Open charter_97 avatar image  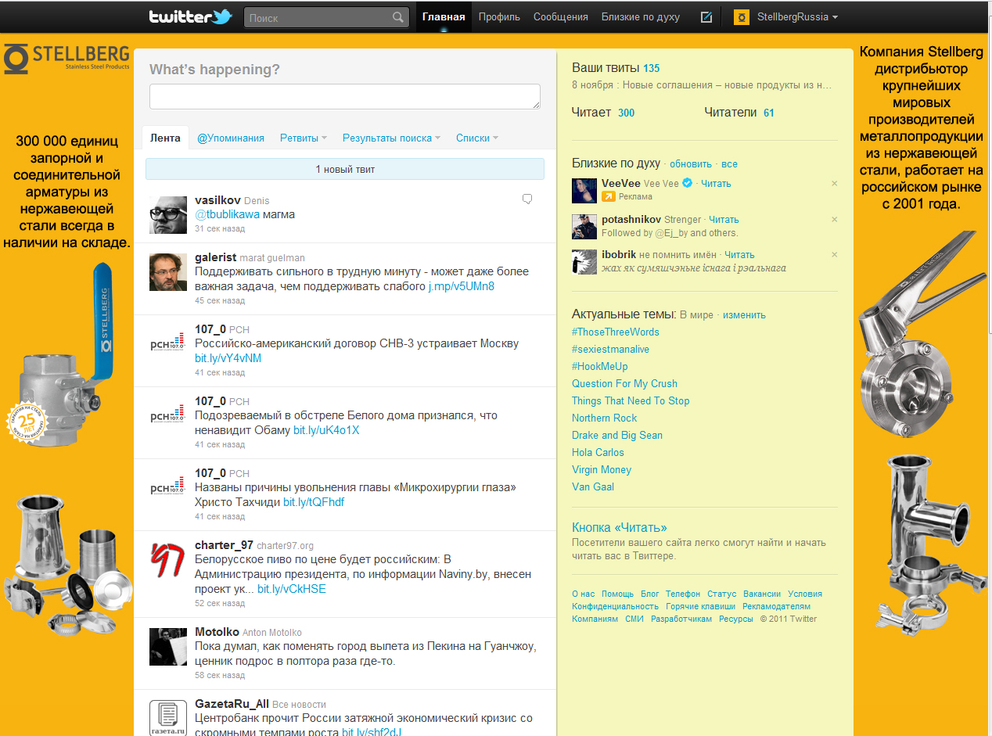pyautogui.click(x=168, y=560)
